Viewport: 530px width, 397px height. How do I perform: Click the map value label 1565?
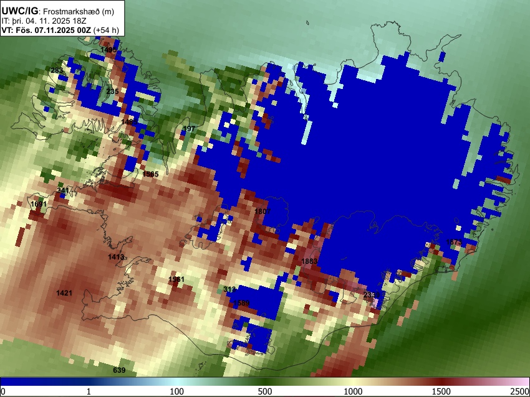tap(150, 174)
